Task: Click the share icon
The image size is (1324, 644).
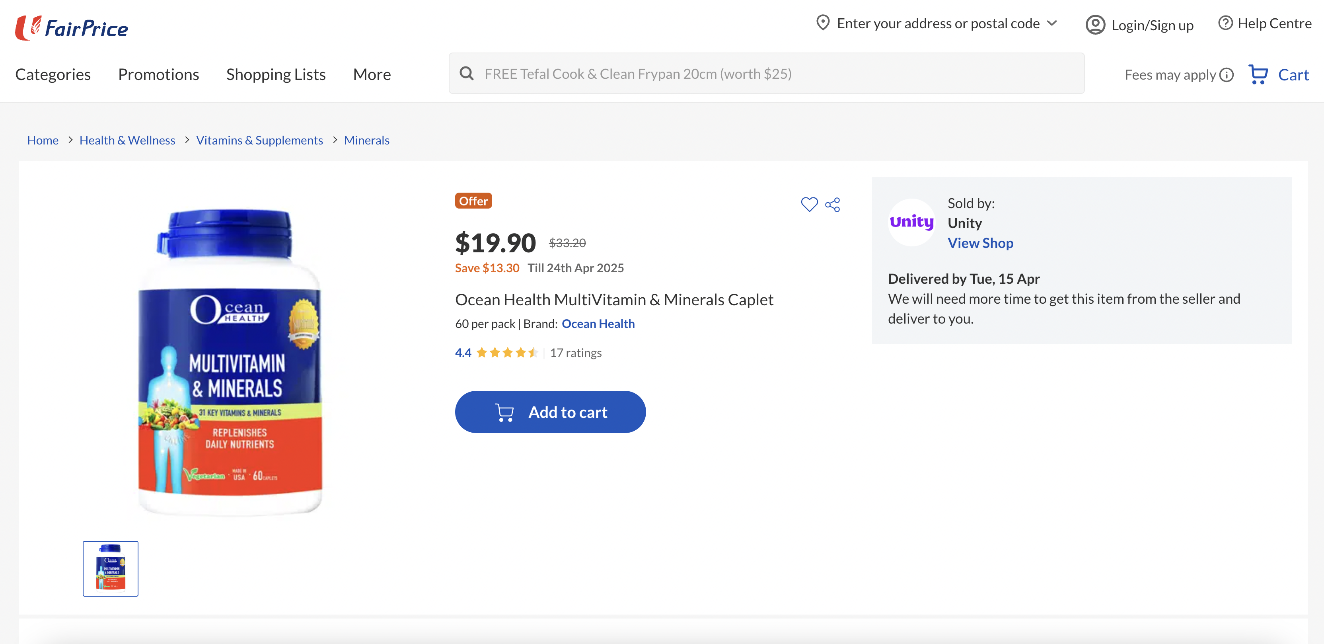Action: 833,205
